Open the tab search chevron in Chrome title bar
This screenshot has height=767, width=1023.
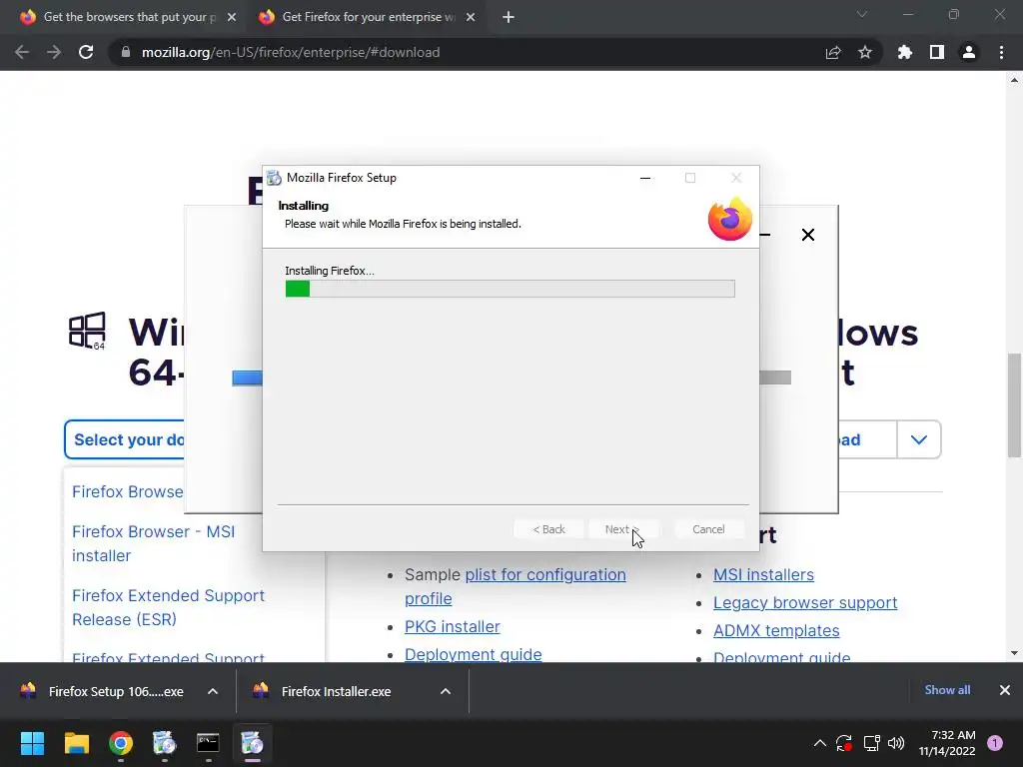(862, 14)
